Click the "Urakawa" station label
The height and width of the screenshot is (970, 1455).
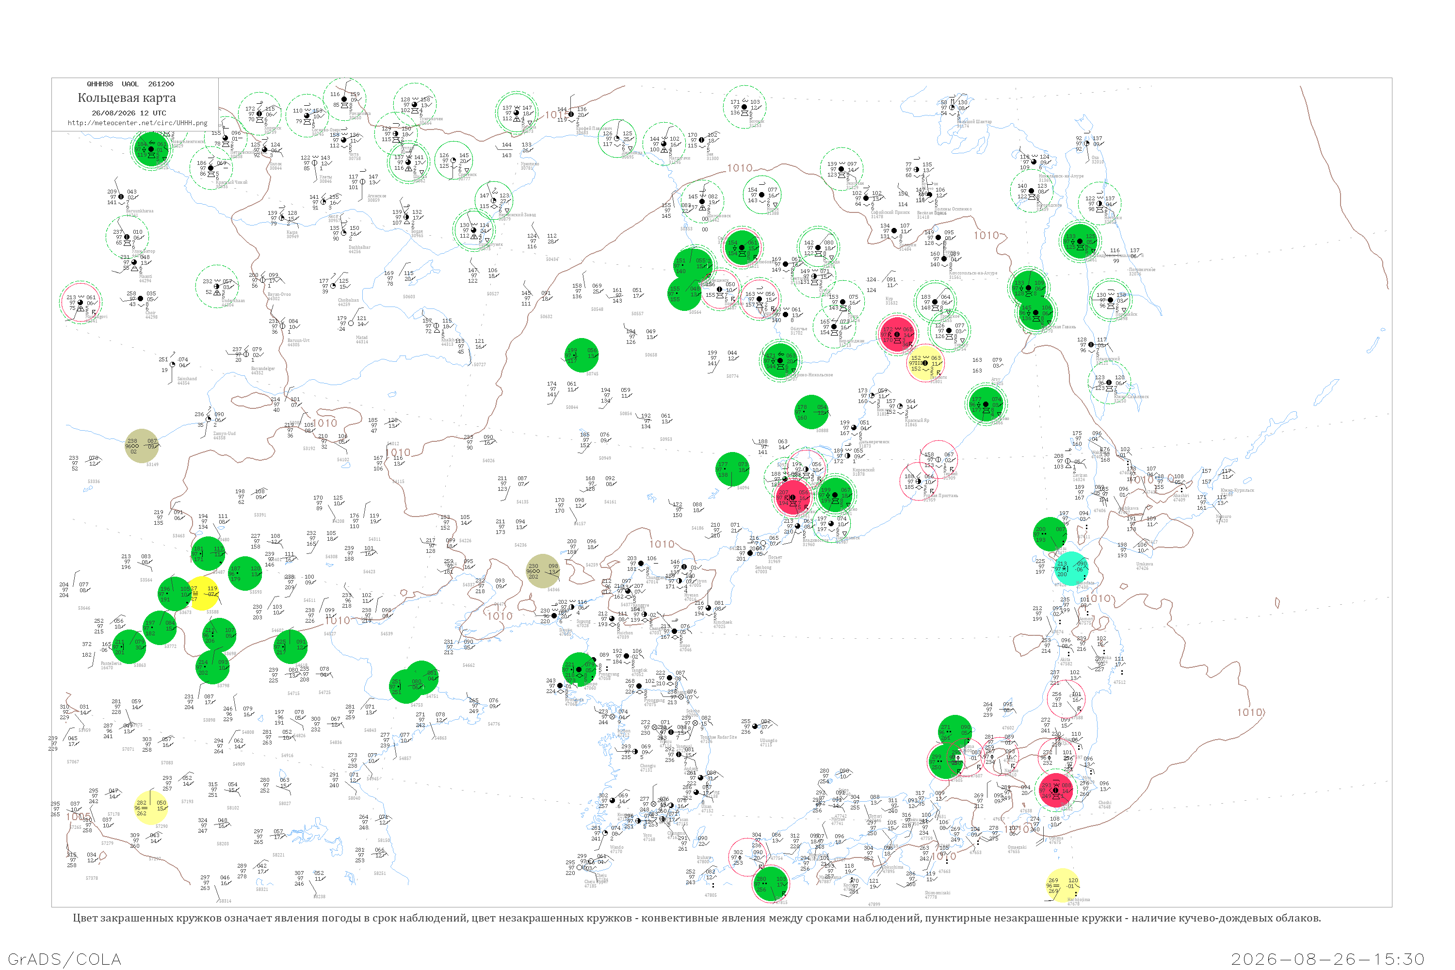pos(1145,564)
